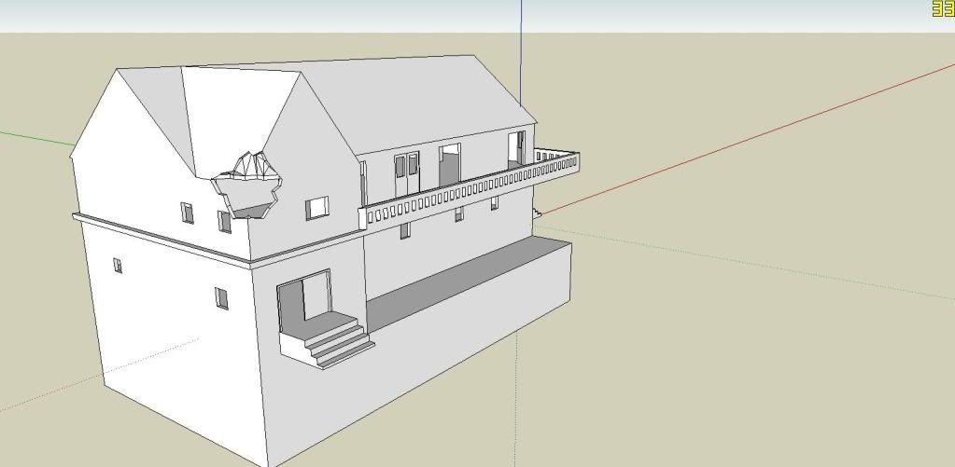The height and width of the screenshot is (467, 955).
Task: Click the double door on the balcony
Action: click(407, 172)
